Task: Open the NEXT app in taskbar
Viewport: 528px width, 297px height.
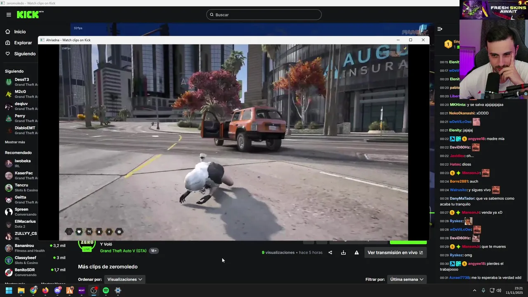Action: point(81,290)
